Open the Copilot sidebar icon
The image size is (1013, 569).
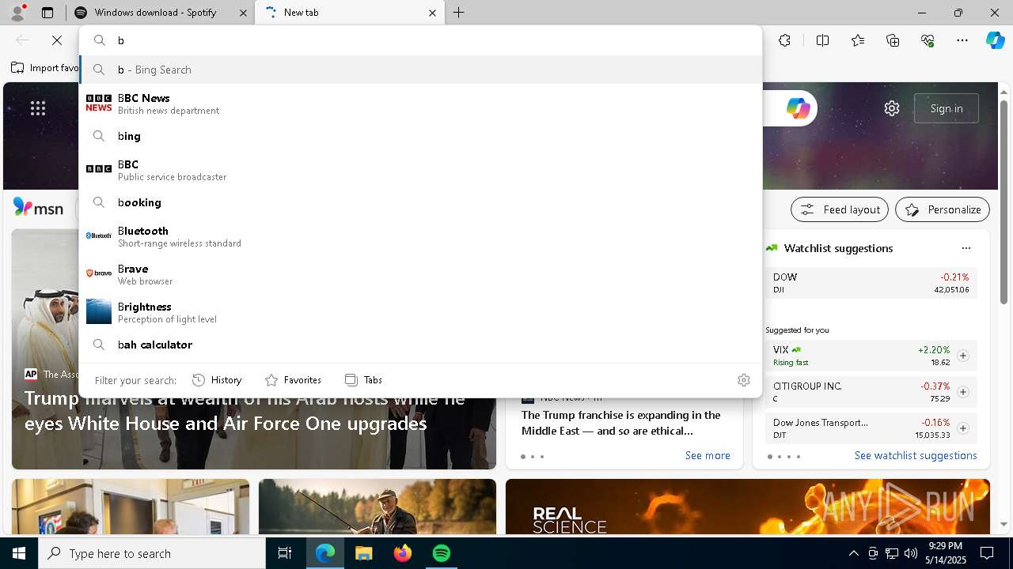pos(995,40)
